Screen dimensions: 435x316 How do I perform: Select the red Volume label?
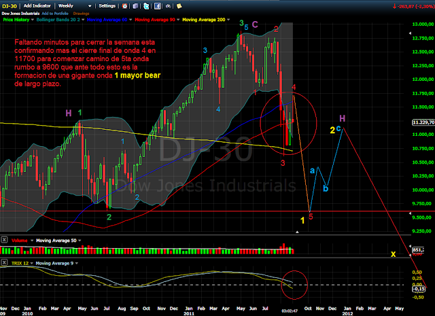pyautogui.click(x=20, y=241)
